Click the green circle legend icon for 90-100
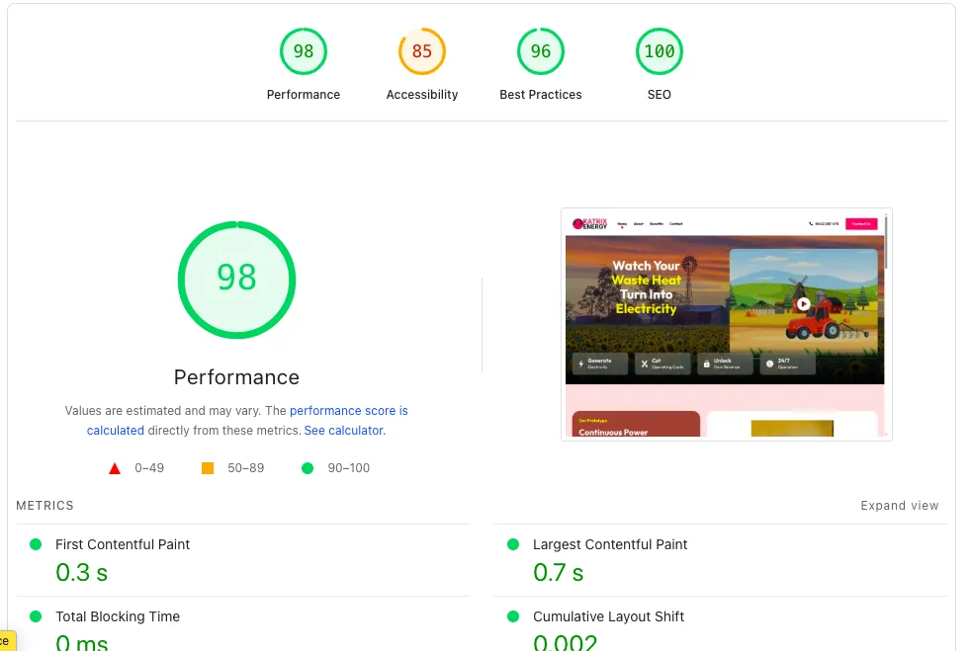The image size is (971, 651). pyautogui.click(x=308, y=467)
